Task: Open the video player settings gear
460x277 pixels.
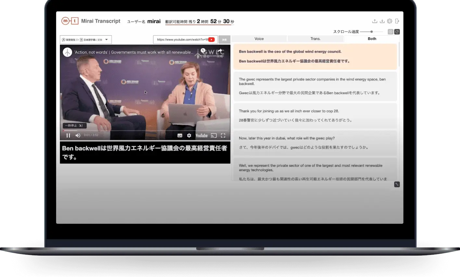Action: pos(189,136)
